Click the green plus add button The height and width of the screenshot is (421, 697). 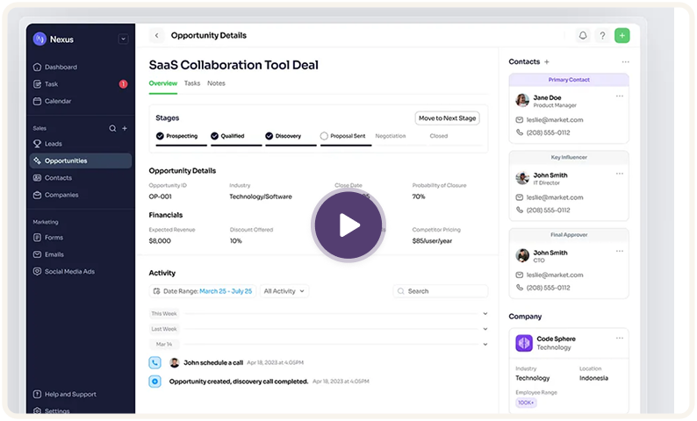coord(622,36)
